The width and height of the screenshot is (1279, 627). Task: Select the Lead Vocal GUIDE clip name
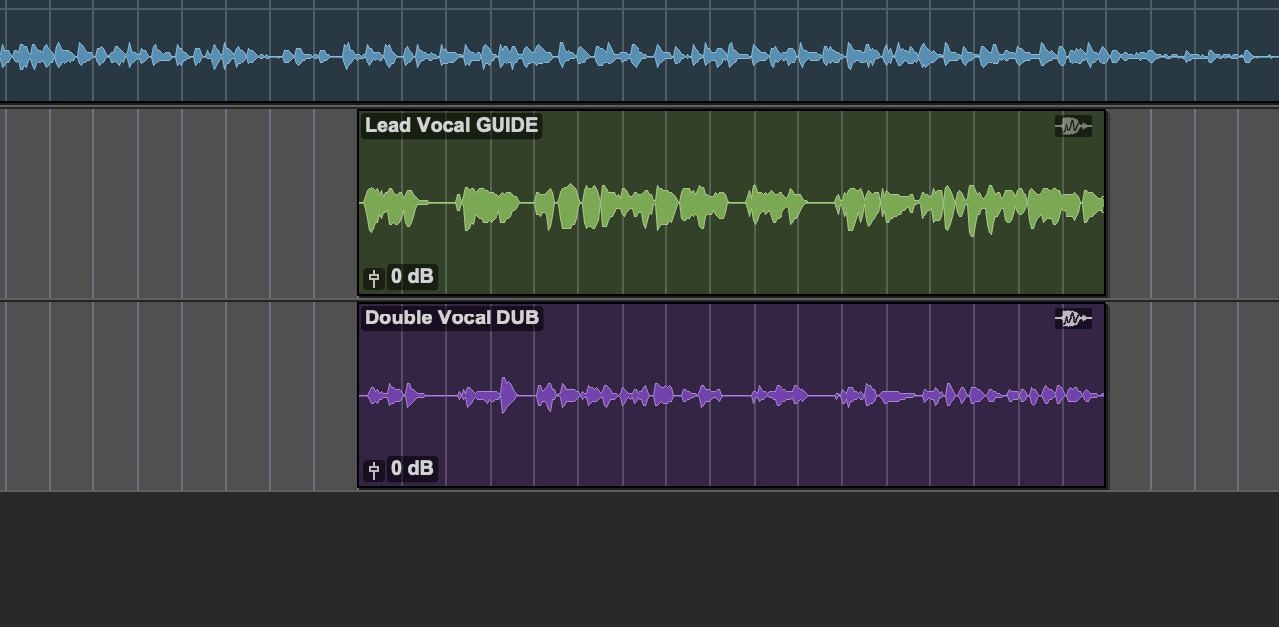(452, 125)
